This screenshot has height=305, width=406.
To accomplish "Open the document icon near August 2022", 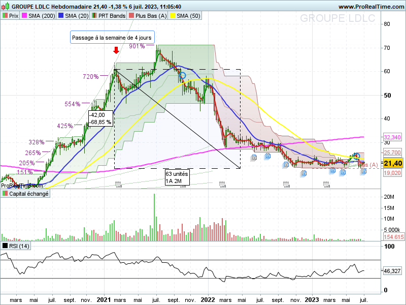I will [267, 156].
